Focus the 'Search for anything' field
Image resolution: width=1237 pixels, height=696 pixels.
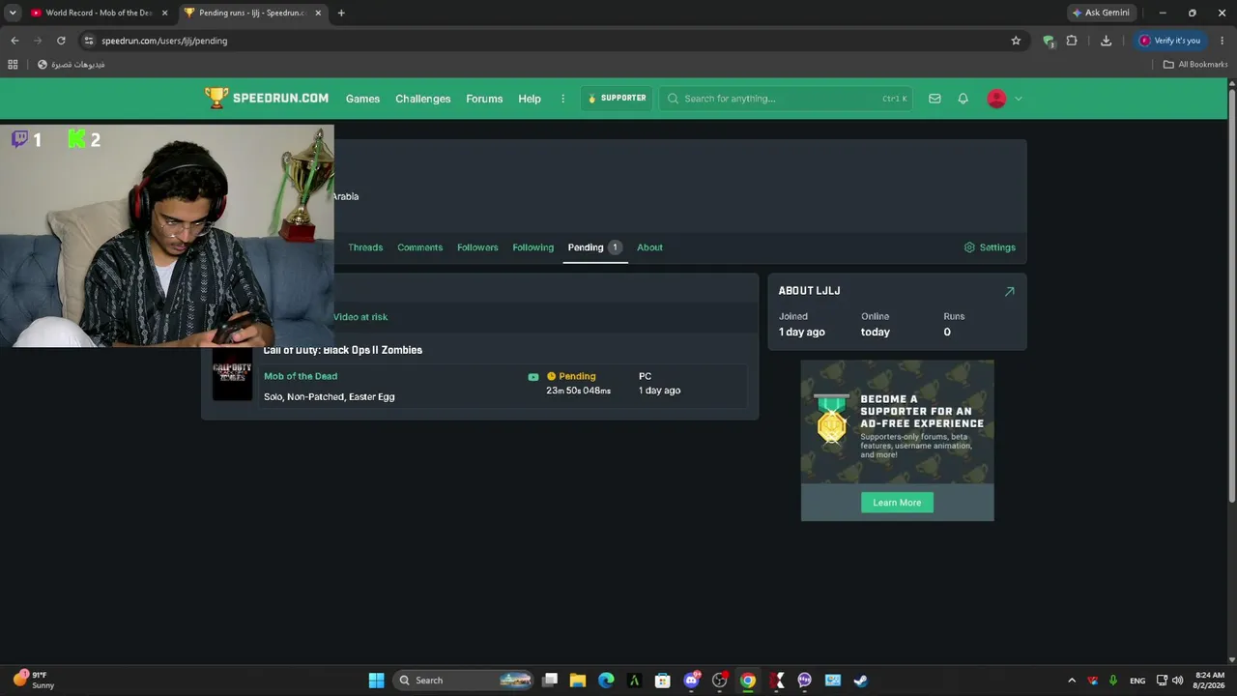pos(785,99)
